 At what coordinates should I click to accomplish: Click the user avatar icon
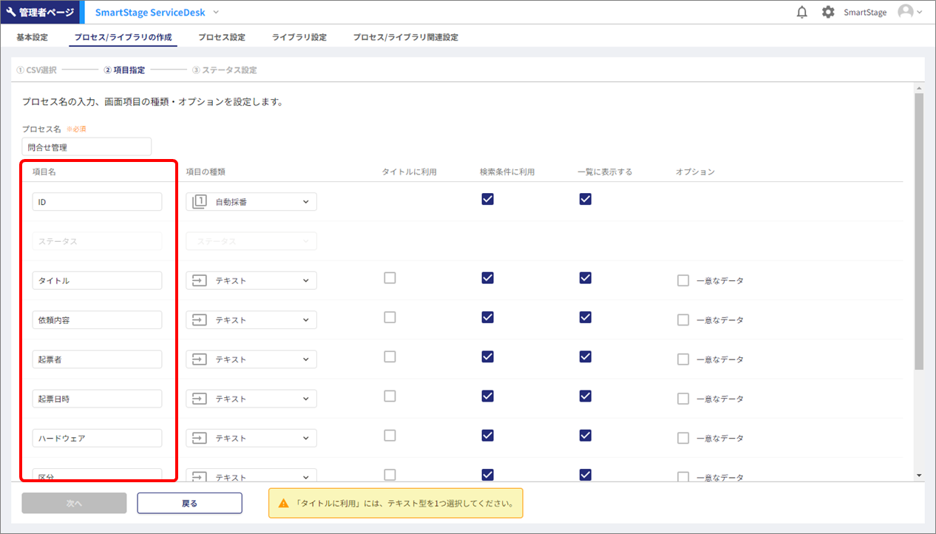(905, 13)
